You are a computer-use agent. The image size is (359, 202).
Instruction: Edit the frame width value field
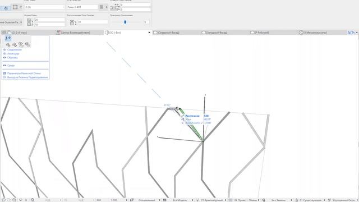49,20
